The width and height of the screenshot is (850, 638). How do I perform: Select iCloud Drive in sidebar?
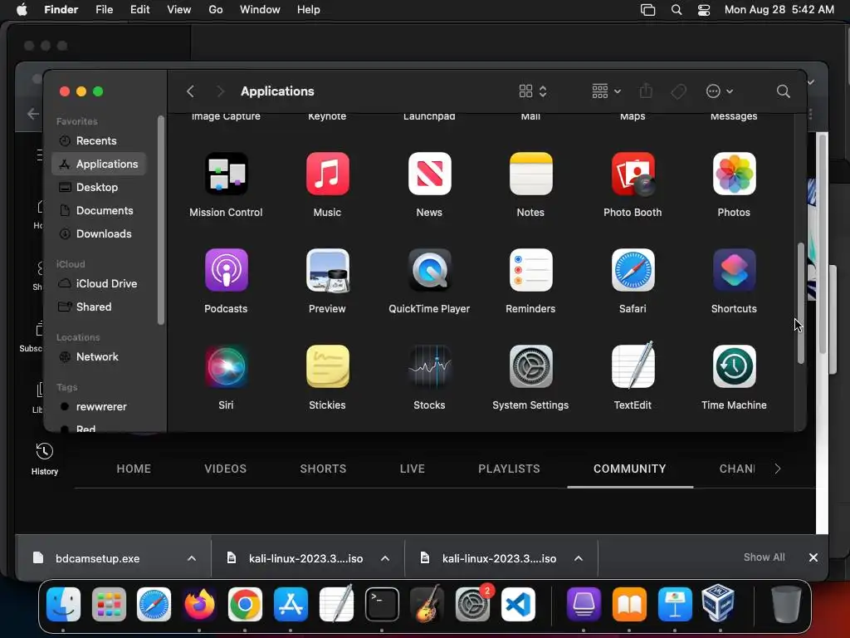click(100, 284)
